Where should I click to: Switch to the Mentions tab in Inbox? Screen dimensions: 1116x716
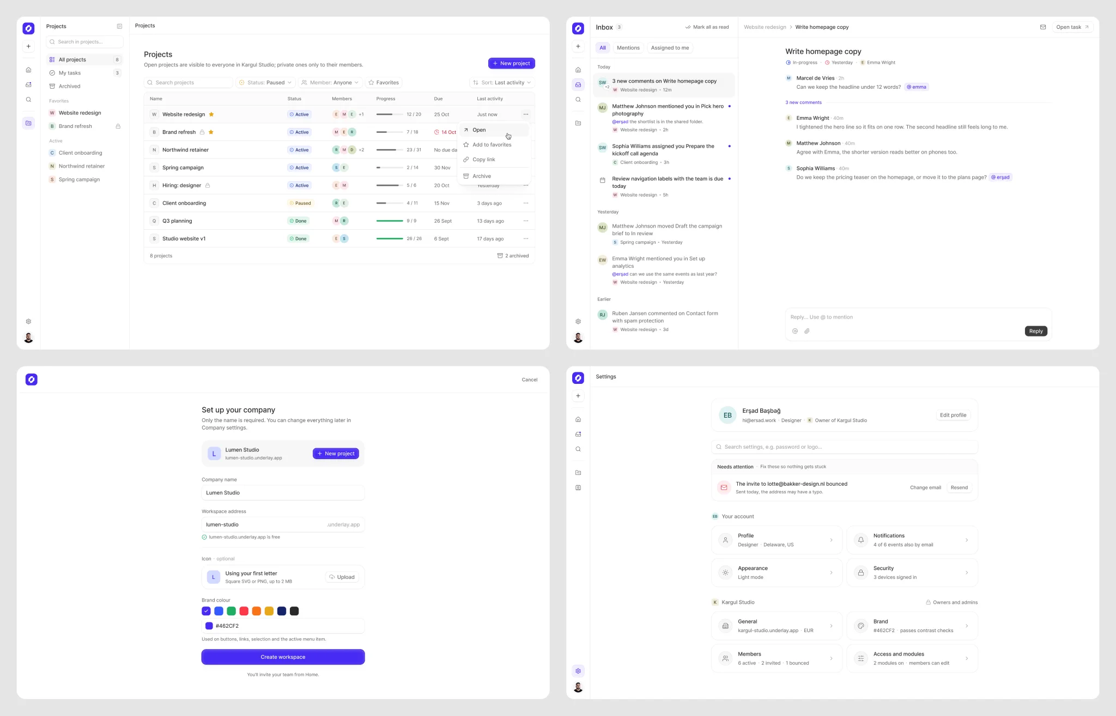coord(628,48)
